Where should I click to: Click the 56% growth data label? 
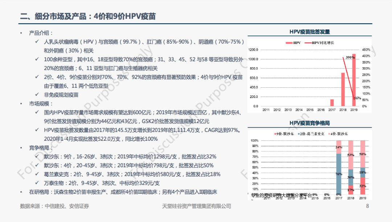point(357,98)
